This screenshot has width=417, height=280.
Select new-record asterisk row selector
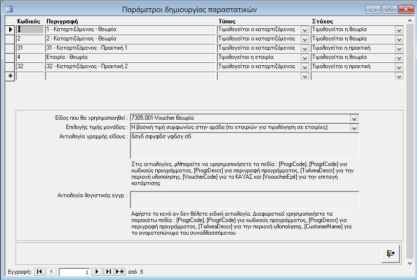pyautogui.click(x=10, y=76)
